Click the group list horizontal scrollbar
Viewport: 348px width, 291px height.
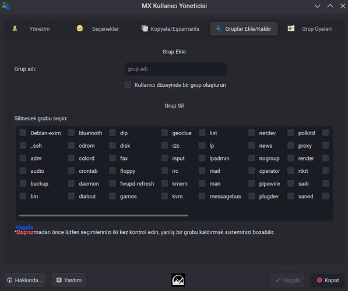click(104, 215)
